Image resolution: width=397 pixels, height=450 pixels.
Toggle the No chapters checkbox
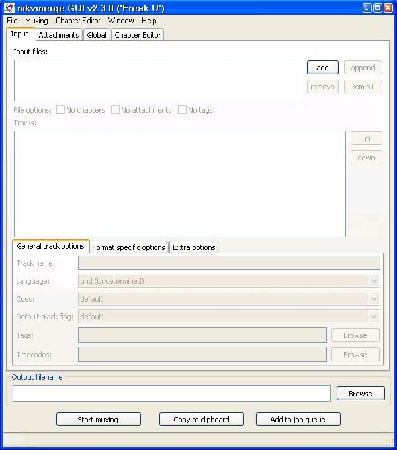[x=60, y=110]
